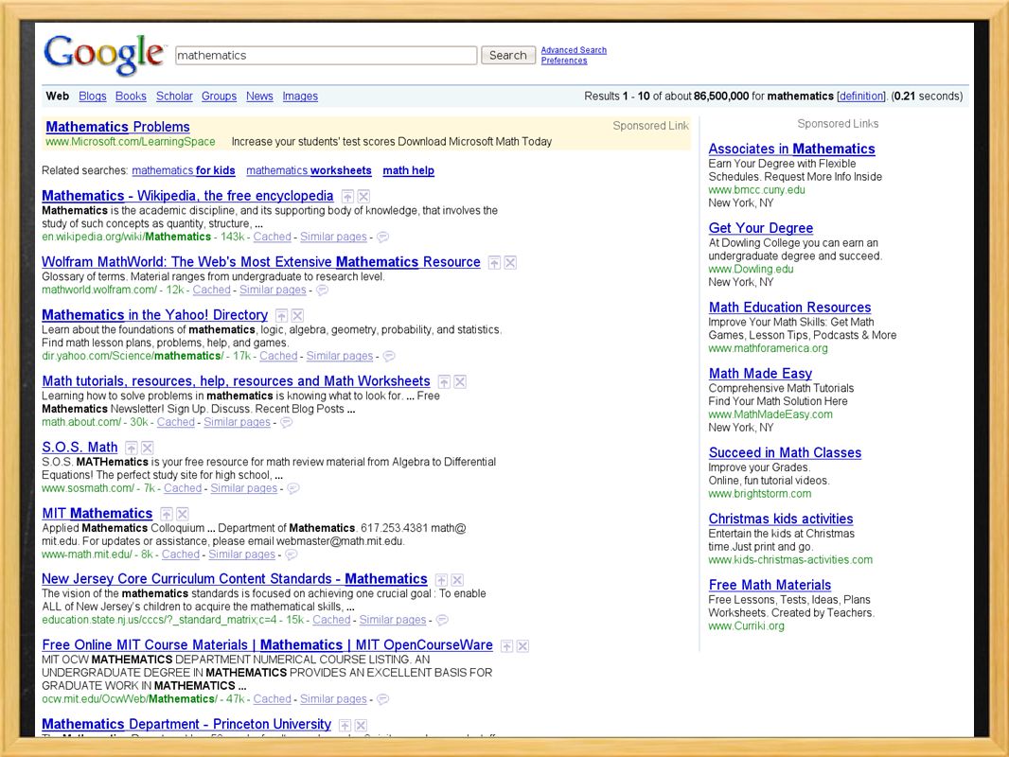Switch to the Groups tab
1009x757 pixels.
point(219,96)
